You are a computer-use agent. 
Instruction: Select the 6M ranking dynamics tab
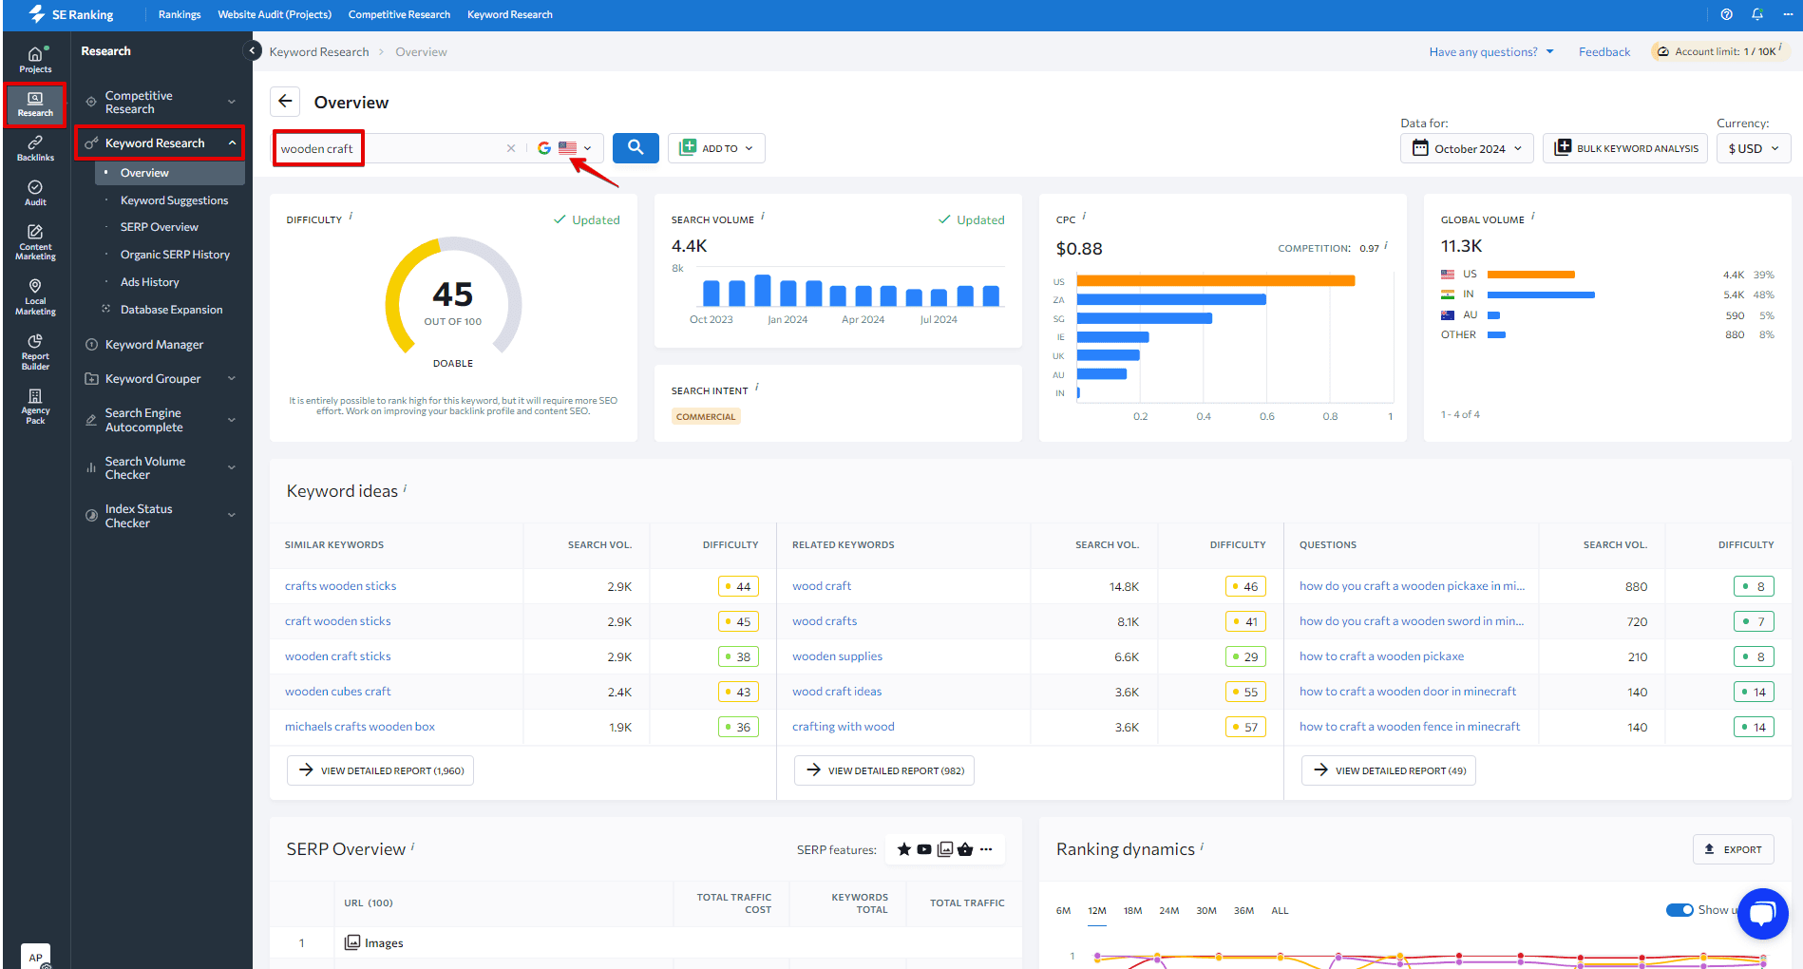coord(1063,910)
